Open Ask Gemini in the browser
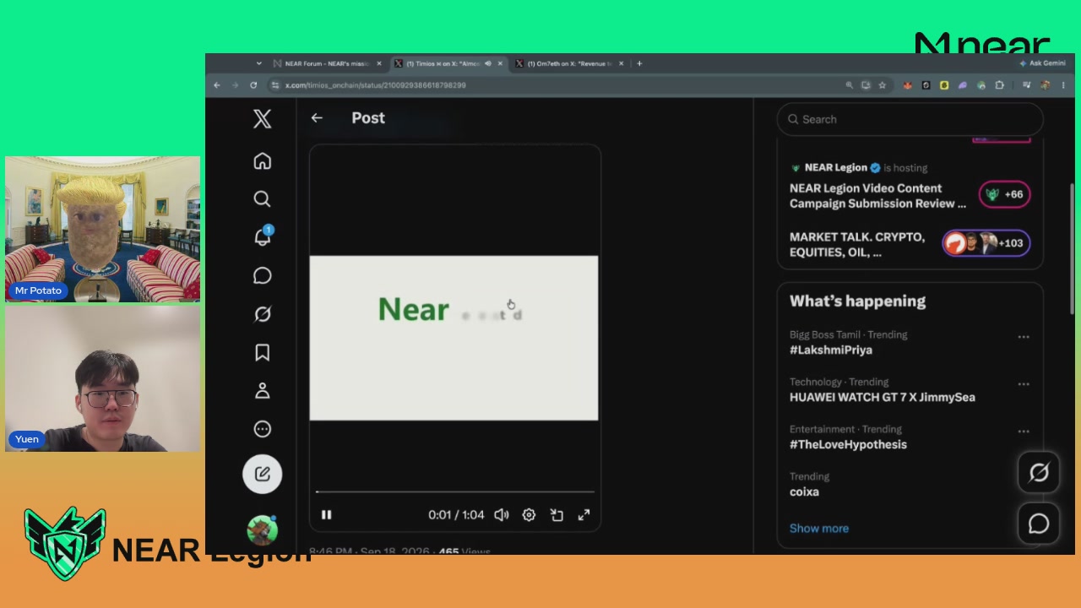Image resolution: width=1081 pixels, height=608 pixels. click(x=1043, y=63)
